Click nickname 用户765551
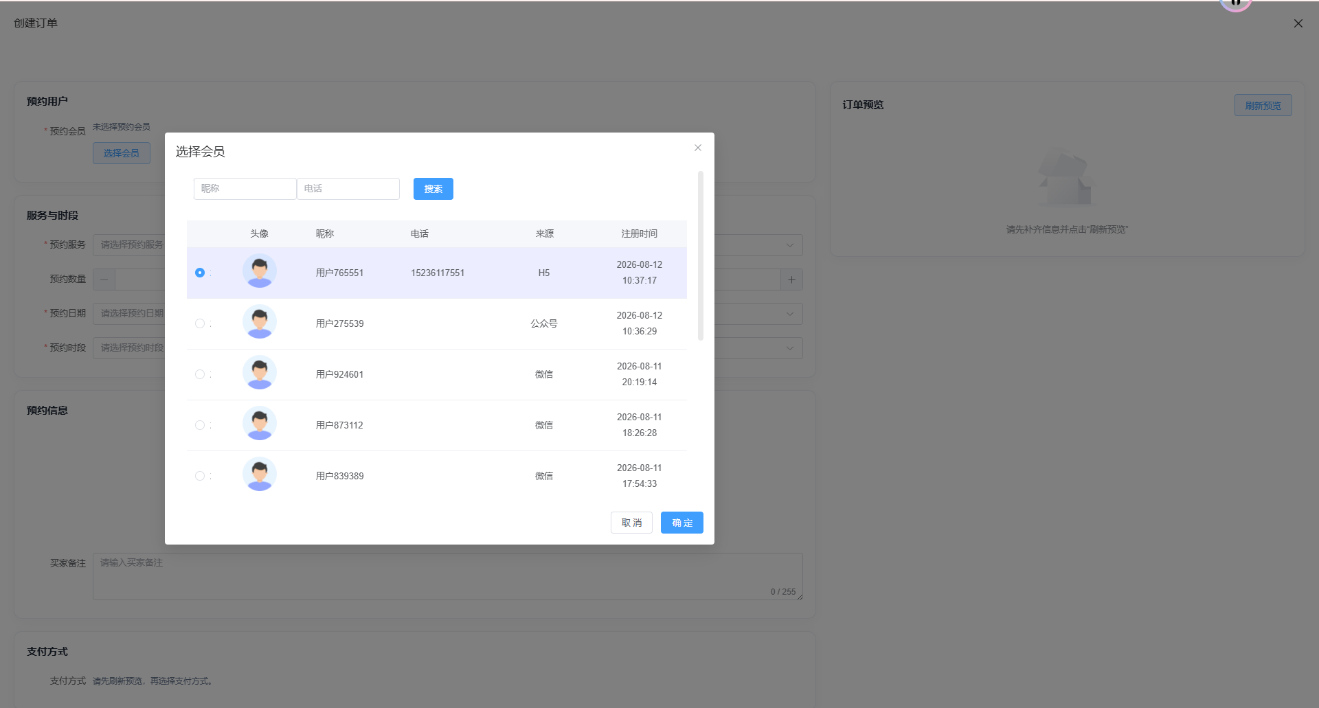This screenshot has width=1319, height=708. click(x=339, y=273)
